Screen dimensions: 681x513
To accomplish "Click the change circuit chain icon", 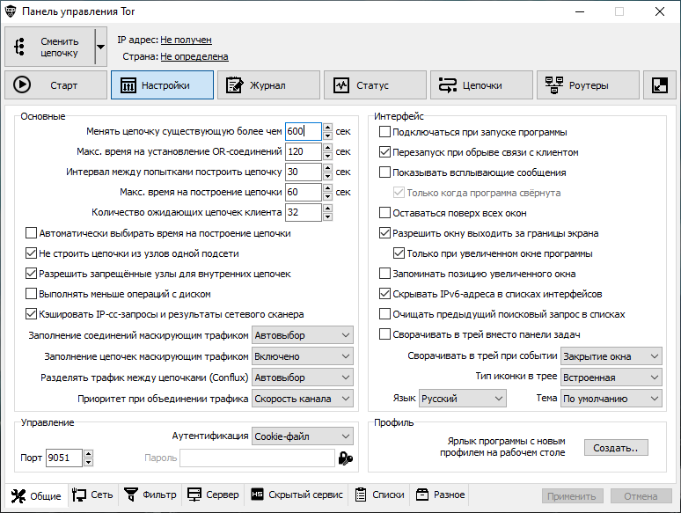I will pyautogui.click(x=19, y=47).
